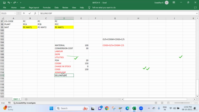
Task: Add a new sheet with plus icon
Action: tap(26, 99)
